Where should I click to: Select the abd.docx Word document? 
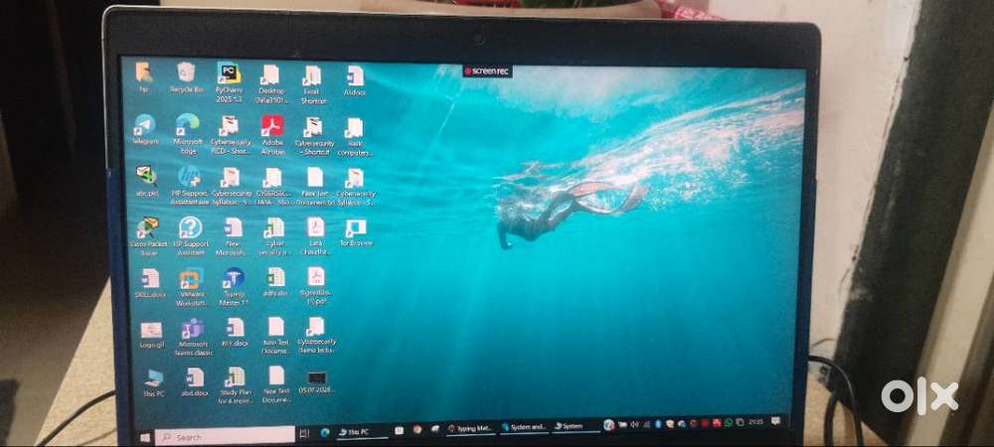[195, 381]
